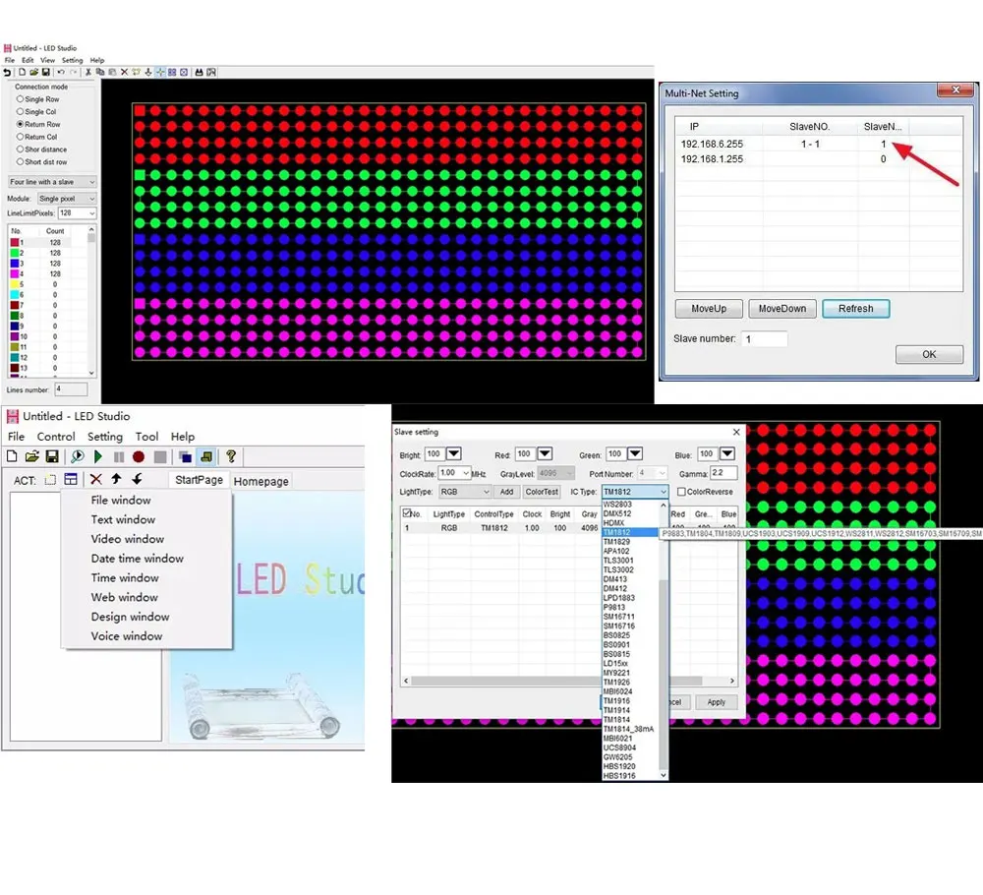Open the LineLimitPixels 128 dropdown

(77, 213)
